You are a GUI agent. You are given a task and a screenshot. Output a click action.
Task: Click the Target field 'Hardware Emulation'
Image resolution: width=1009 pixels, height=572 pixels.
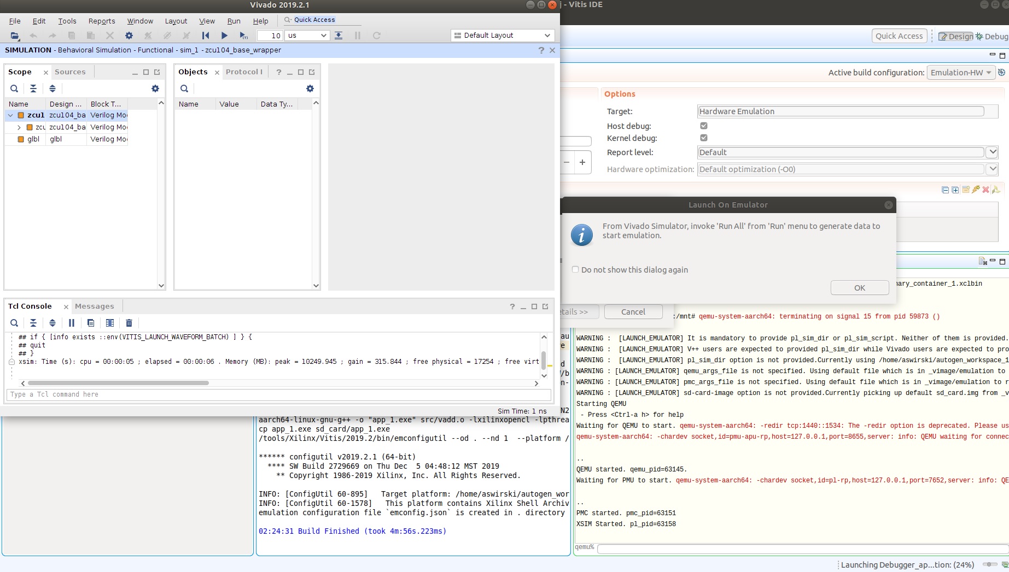coord(841,111)
